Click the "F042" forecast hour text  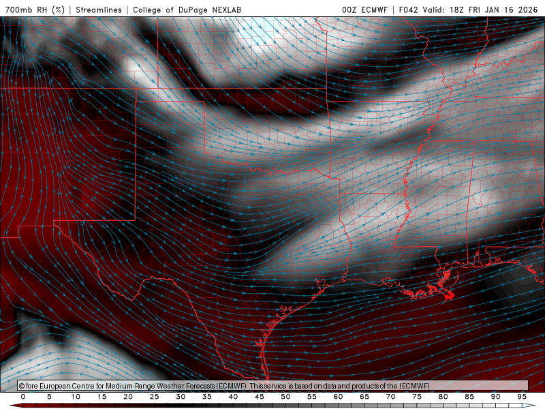pyautogui.click(x=408, y=10)
